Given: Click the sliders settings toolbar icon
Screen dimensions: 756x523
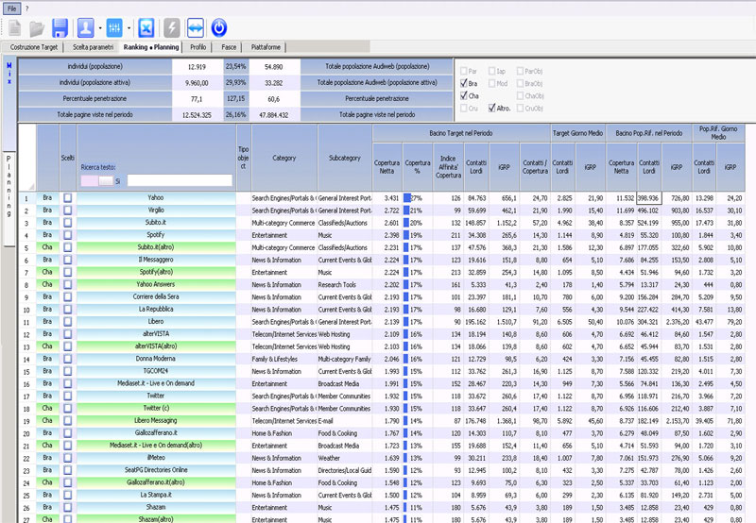Looking at the screenshot, I should [x=113, y=27].
